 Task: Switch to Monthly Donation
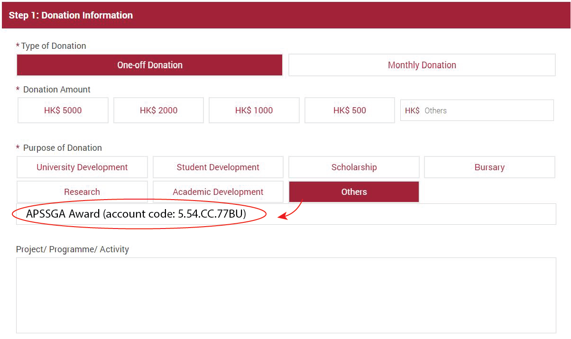(x=422, y=65)
